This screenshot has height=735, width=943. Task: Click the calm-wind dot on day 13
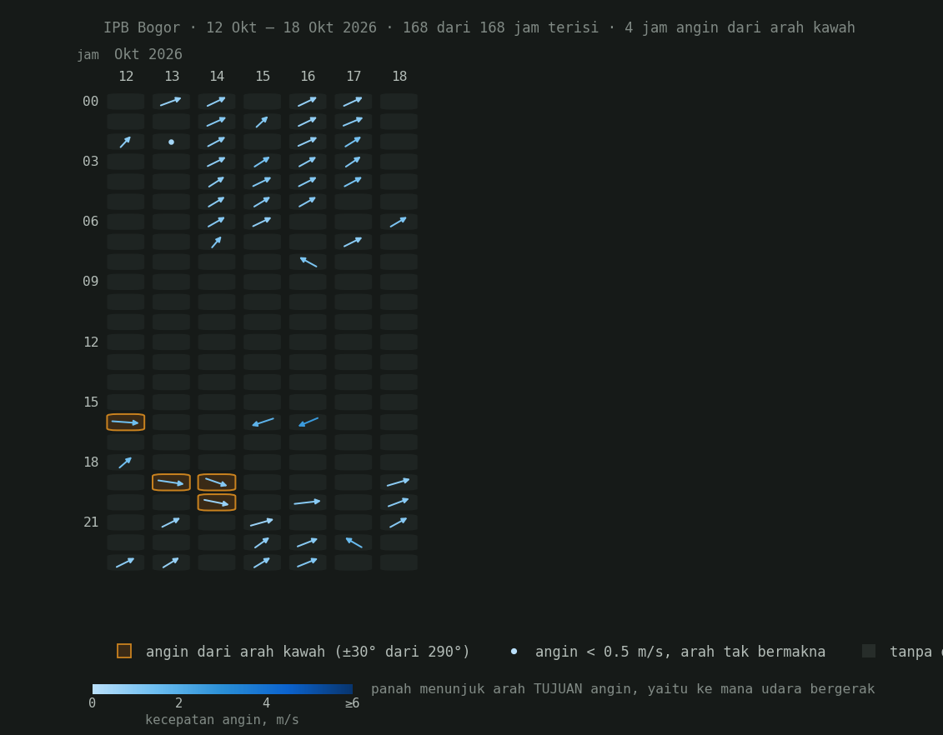pyautogui.click(x=172, y=142)
